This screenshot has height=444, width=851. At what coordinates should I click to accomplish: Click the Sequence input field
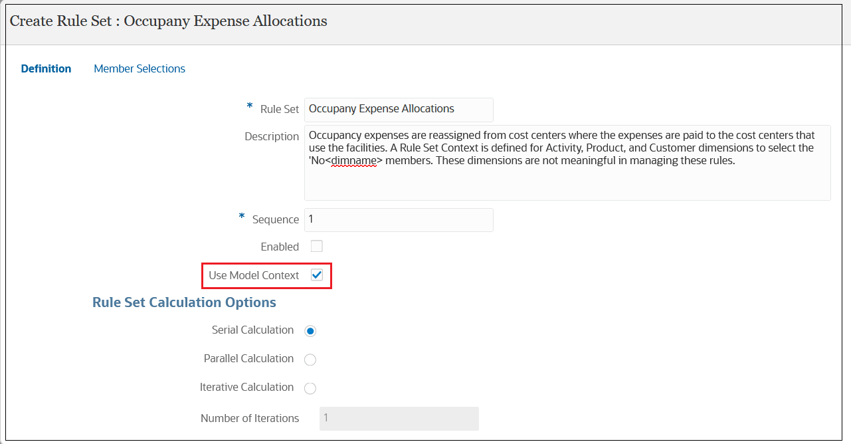pos(398,219)
